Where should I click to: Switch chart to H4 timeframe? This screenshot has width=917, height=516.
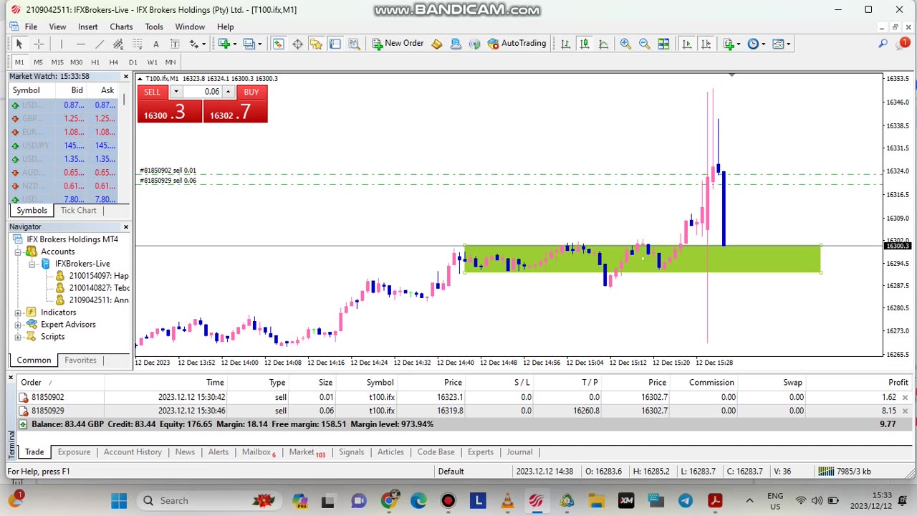[x=114, y=62]
